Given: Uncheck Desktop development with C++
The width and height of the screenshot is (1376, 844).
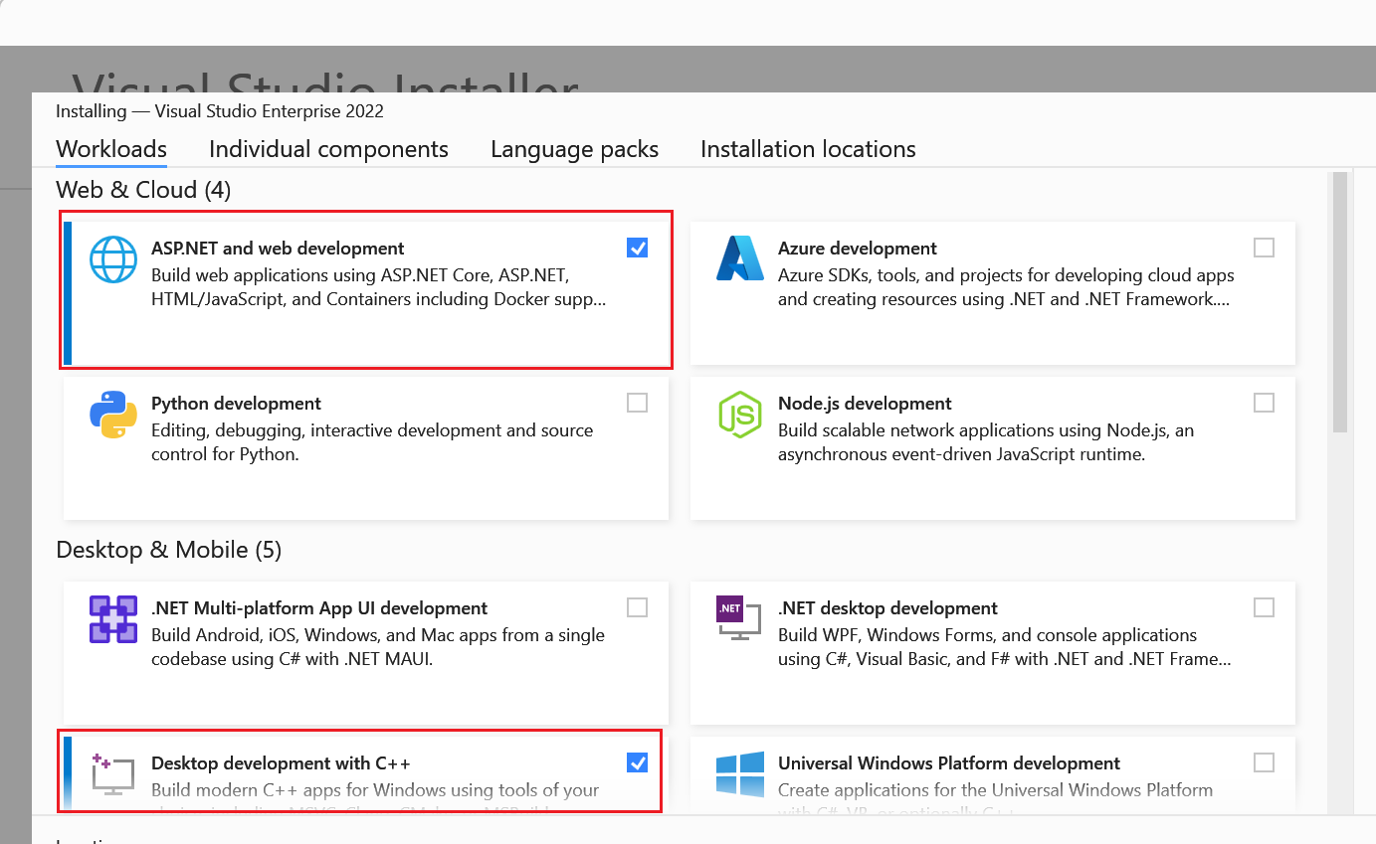Looking at the screenshot, I should coord(637,762).
